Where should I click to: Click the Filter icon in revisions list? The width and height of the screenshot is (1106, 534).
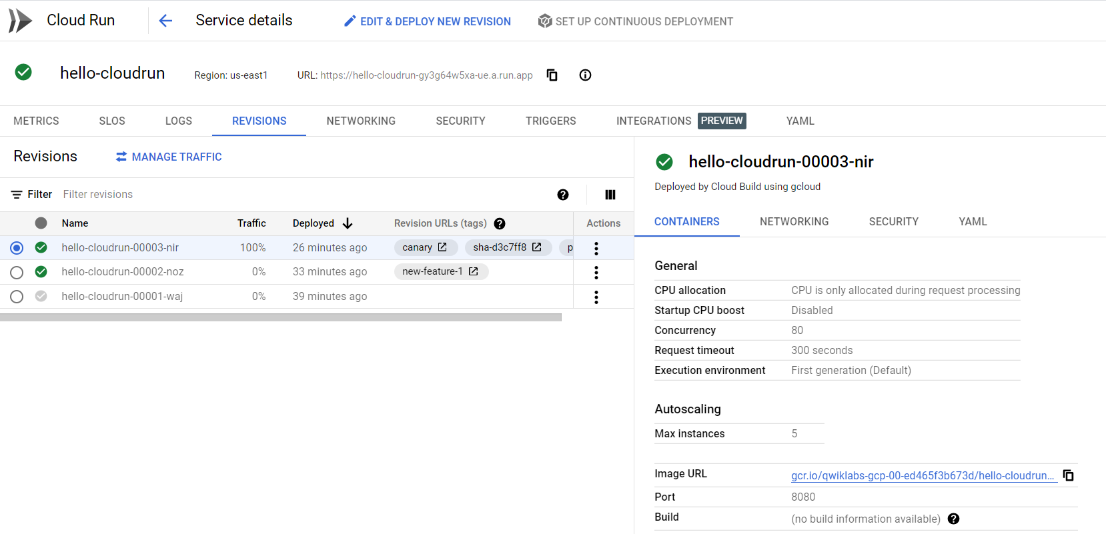point(17,195)
